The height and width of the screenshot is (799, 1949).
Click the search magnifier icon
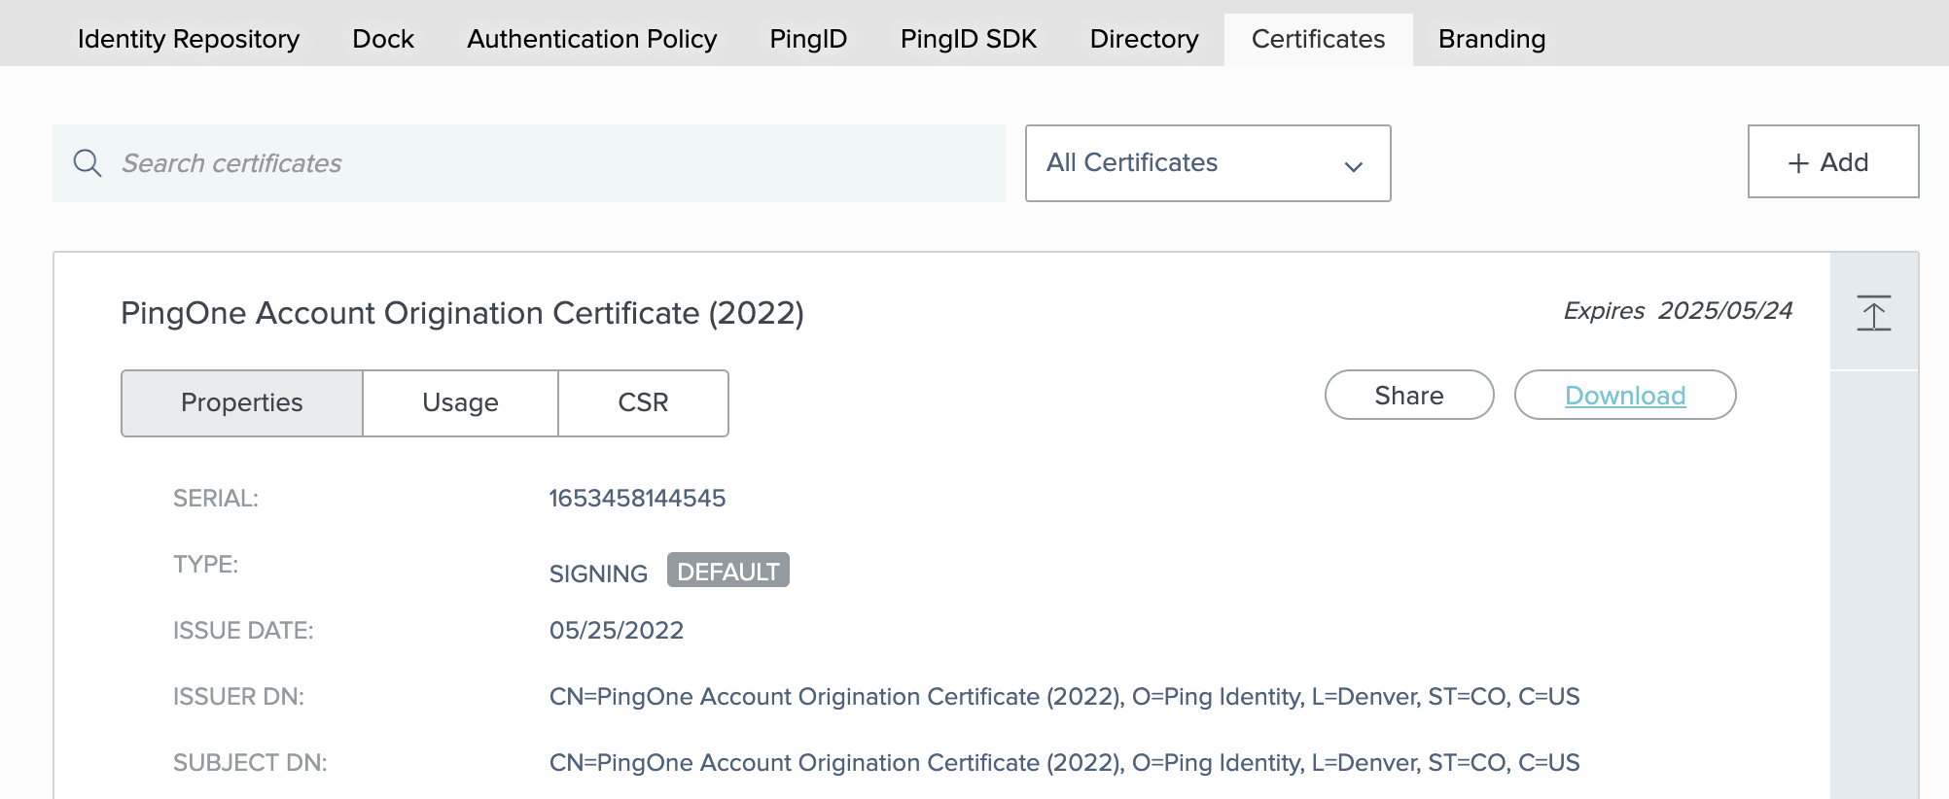(x=88, y=163)
